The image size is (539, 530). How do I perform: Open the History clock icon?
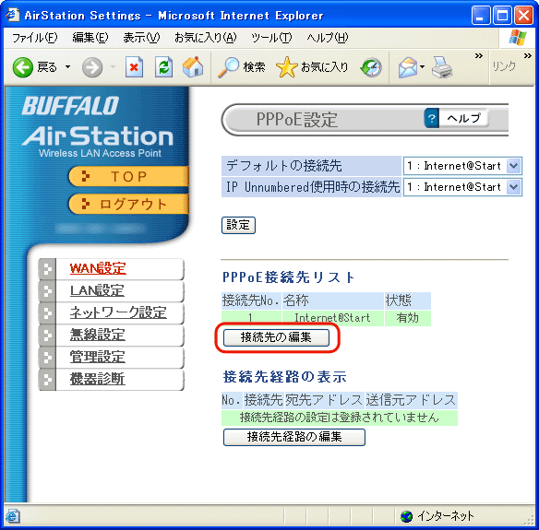pos(371,67)
